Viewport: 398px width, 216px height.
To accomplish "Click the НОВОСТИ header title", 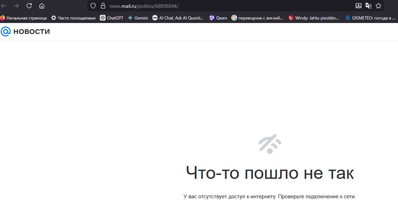I will click(x=32, y=32).
